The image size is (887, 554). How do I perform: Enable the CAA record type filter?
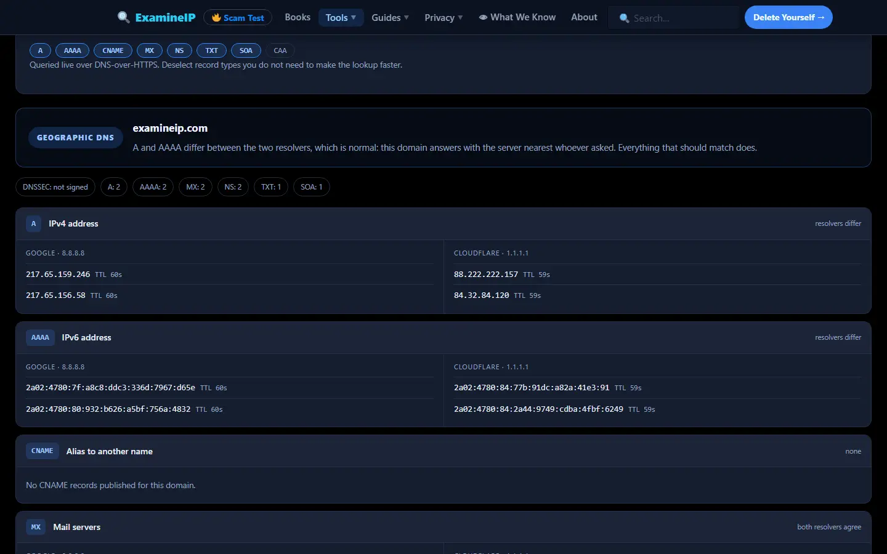[280, 50]
